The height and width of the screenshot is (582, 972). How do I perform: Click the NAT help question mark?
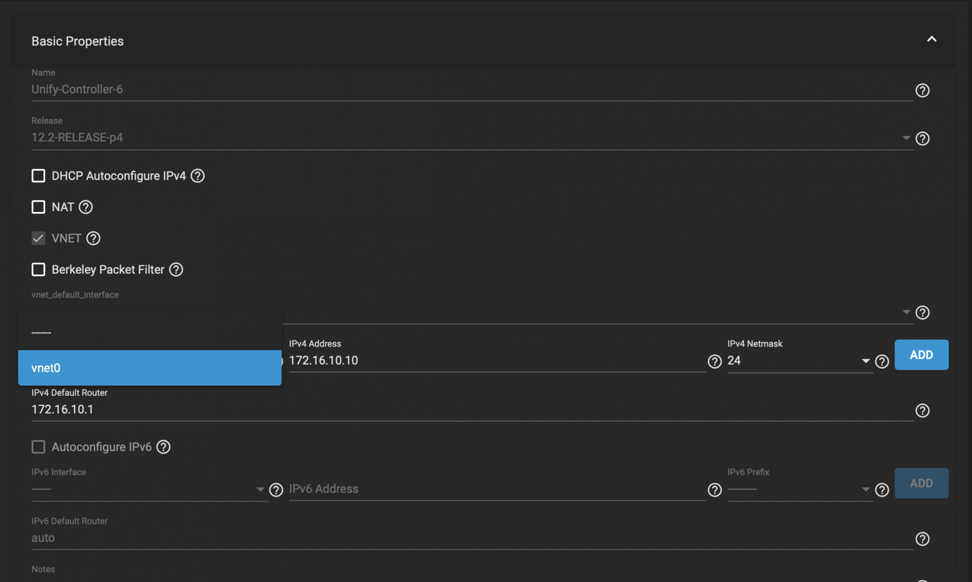click(x=86, y=207)
